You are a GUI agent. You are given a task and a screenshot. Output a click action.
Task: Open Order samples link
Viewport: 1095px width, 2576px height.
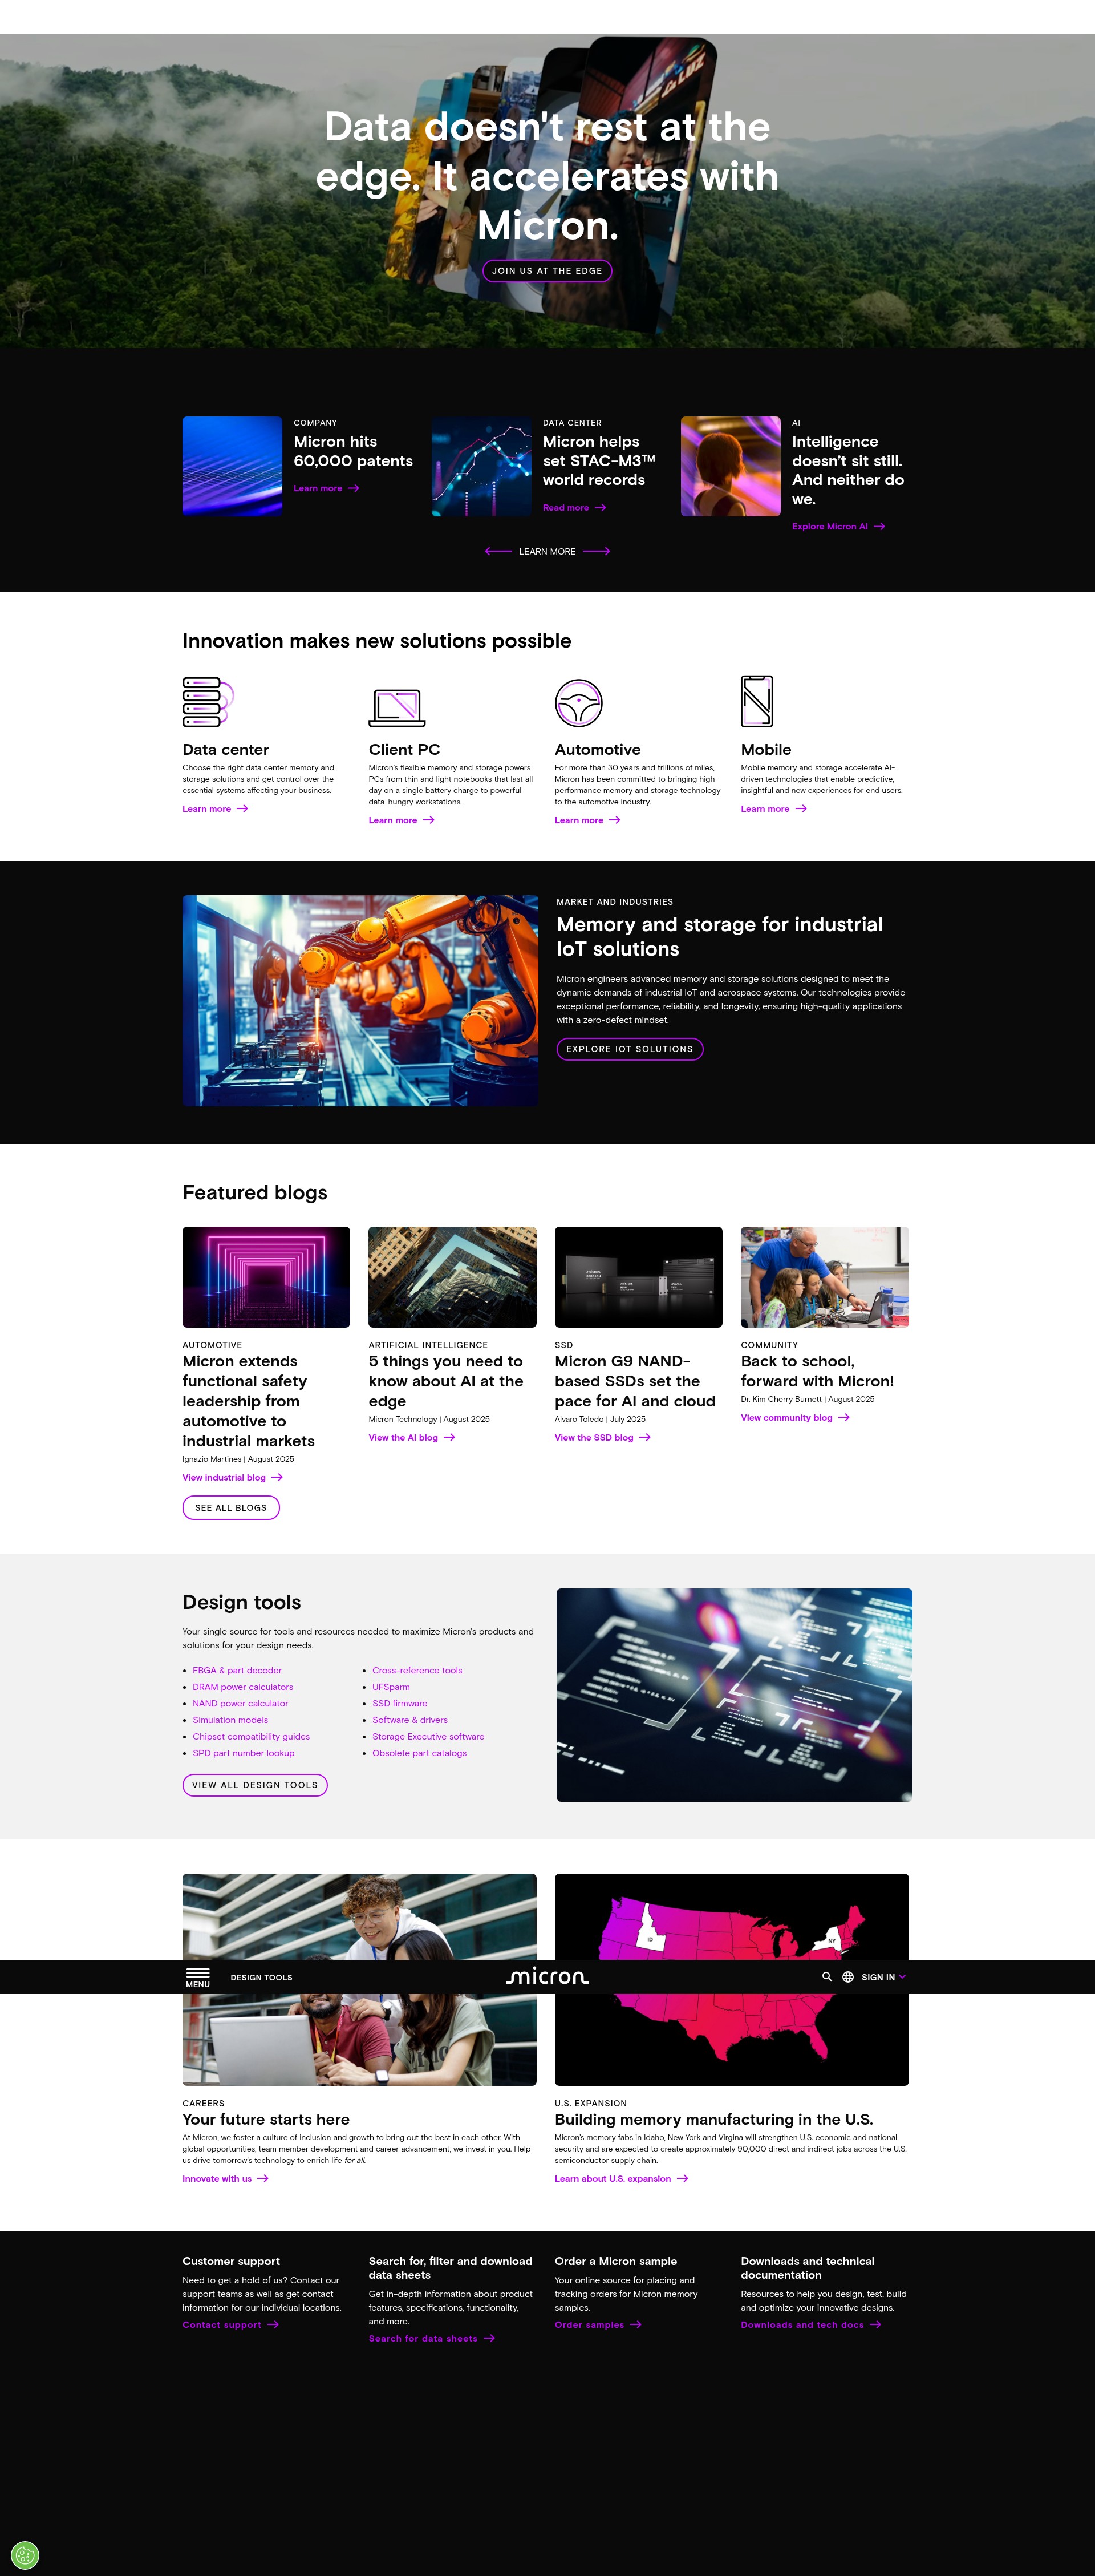click(x=598, y=2324)
